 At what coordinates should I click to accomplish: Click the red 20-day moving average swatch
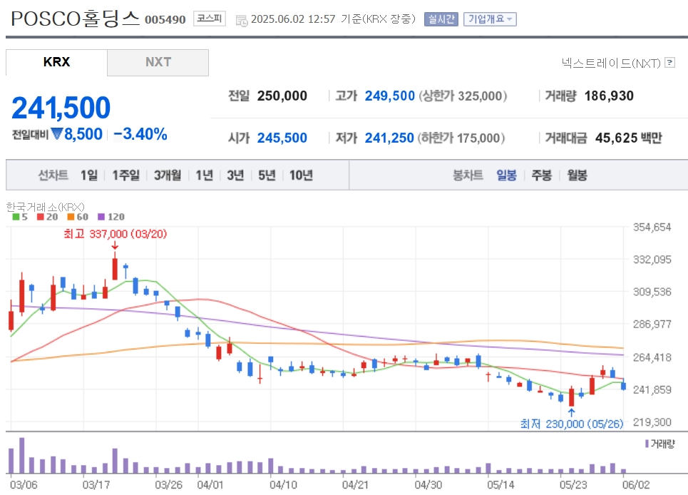(x=41, y=217)
